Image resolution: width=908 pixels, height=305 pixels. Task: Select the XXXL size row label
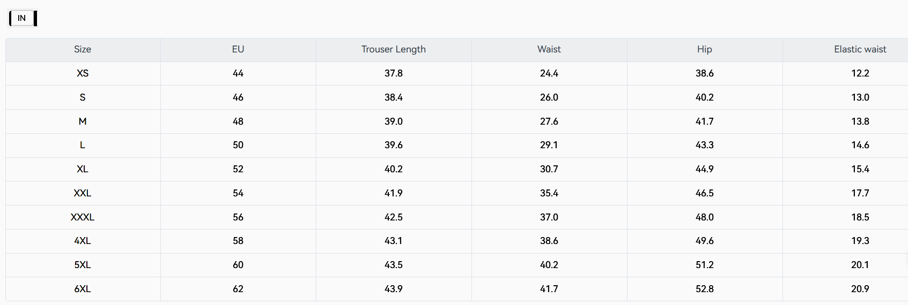pos(83,217)
